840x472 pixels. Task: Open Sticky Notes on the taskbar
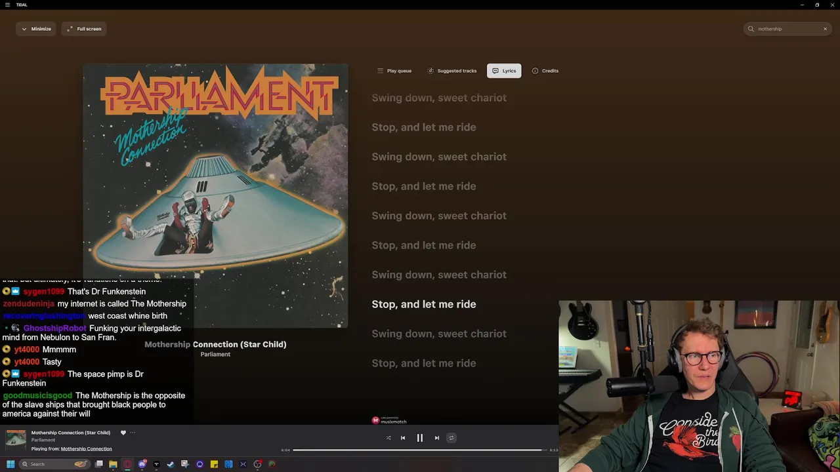click(214, 464)
